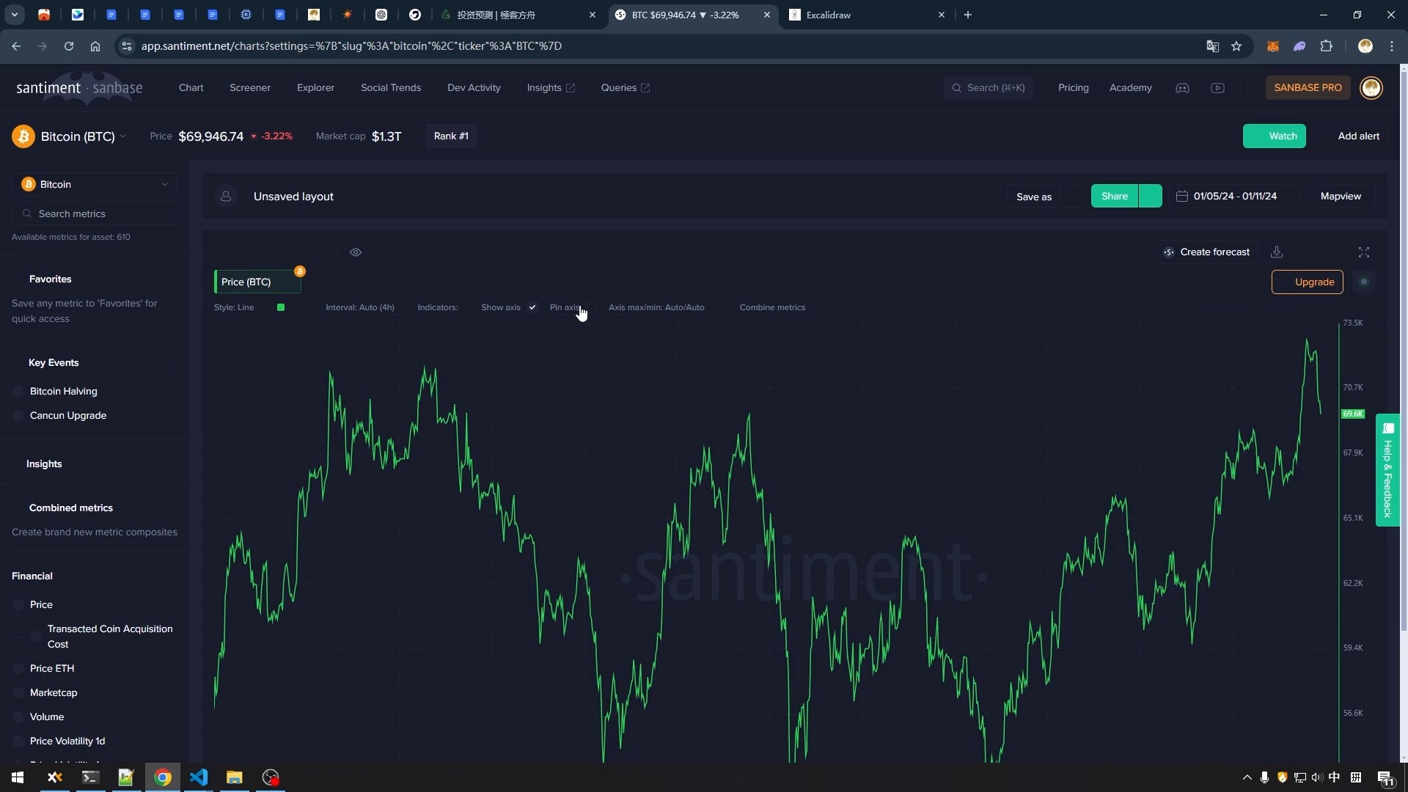Click the header Search box
Image resolution: width=1408 pixels, height=792 pixels.
tap(989, 88)
